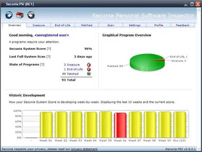
Task: Click the 'Secunia PSI v0.9.0.1' version text
Action: click(x=180, y=149)
